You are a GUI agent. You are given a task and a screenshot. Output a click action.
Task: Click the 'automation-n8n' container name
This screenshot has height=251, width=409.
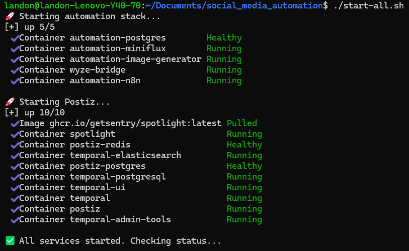[105, 80]
